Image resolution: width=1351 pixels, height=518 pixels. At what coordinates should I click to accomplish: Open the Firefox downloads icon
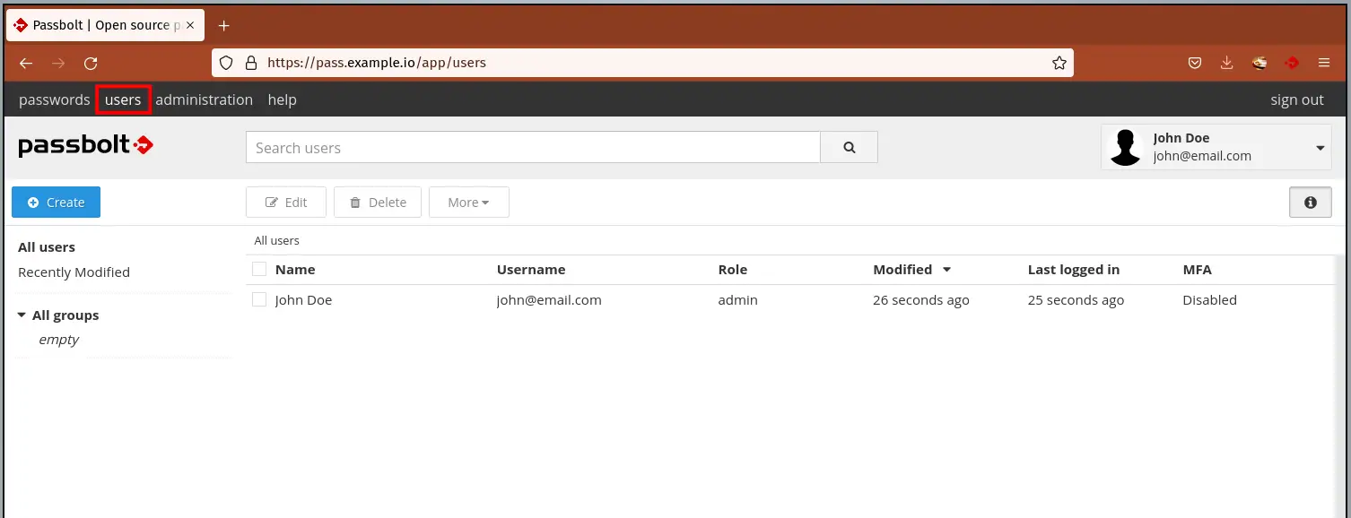(1226, 63)
